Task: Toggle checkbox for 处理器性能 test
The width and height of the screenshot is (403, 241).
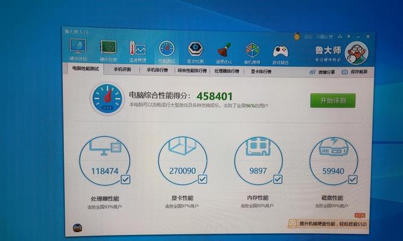Action: coord(126,180)
